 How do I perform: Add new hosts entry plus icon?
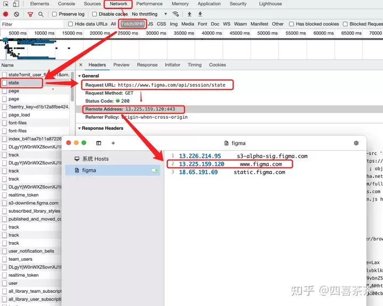click(113, 143)
